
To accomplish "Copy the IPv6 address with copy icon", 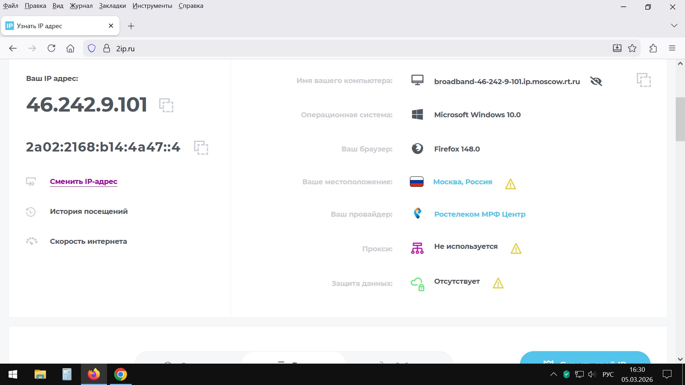I will pos(201,147).
